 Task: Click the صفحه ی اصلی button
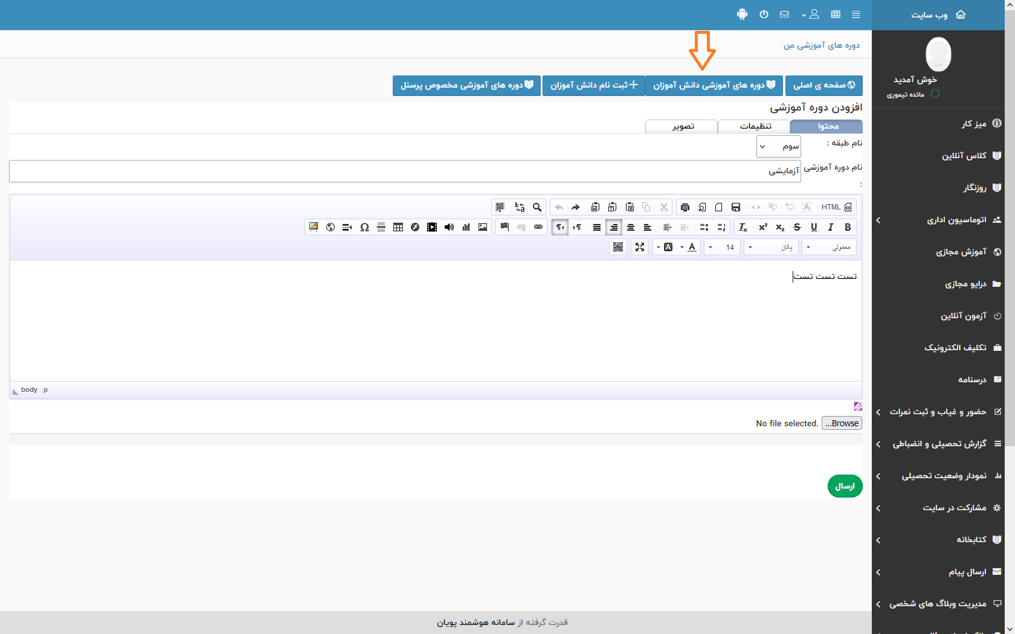[x=824, y=85]
